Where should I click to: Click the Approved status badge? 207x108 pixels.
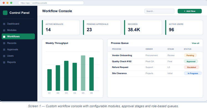pyautogui.click(x=191, y=61)
